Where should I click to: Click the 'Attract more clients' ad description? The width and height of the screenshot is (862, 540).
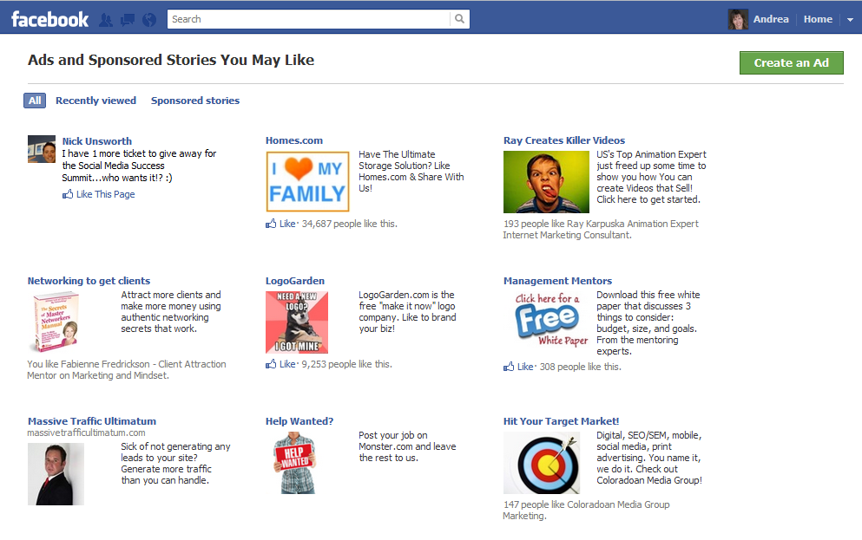click(x=171, y=312)
